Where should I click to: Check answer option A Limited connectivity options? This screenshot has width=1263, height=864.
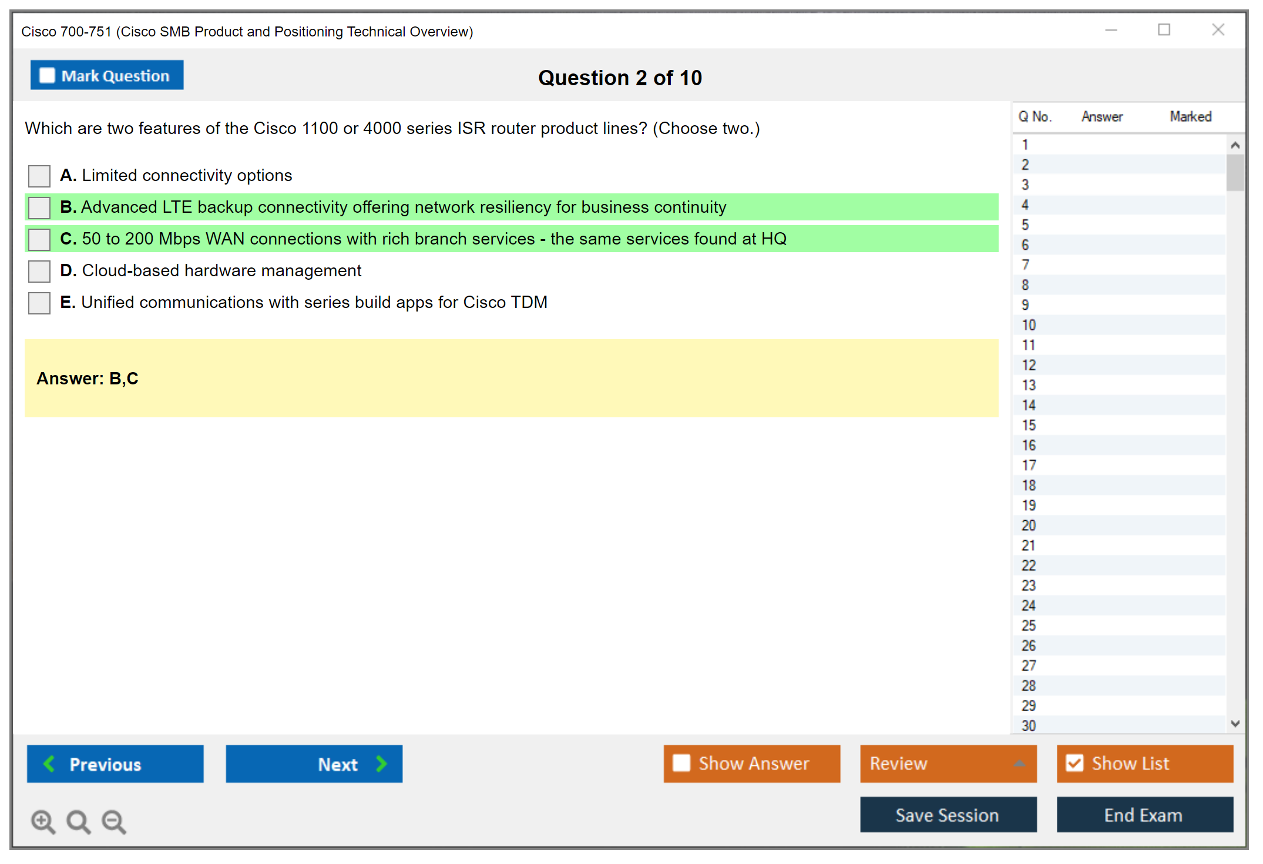[39, 176]
